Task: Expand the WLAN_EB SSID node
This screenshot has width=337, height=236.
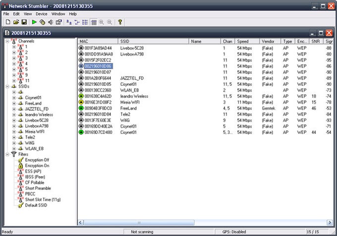Action: click(14, 149)
